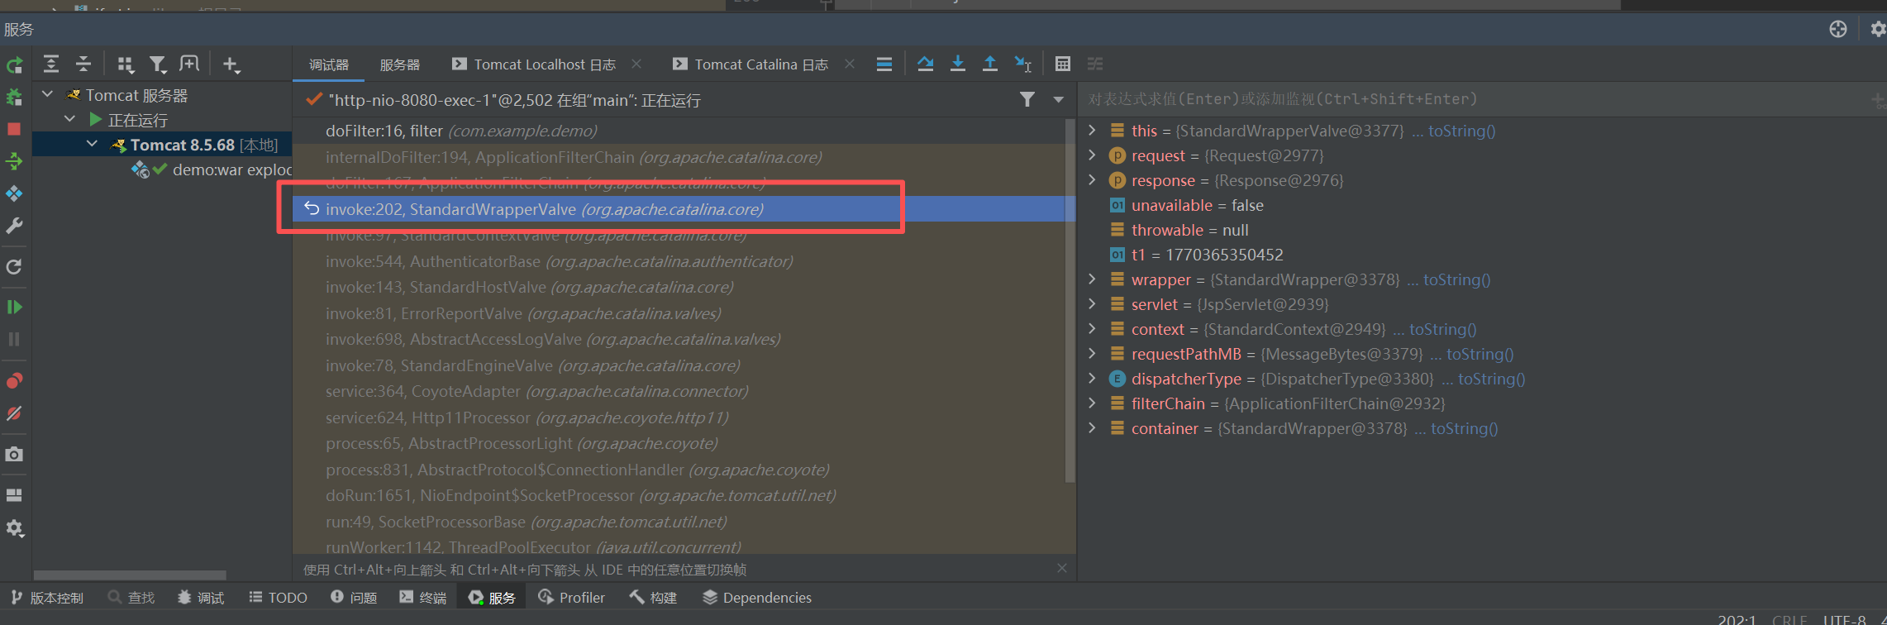Click the crosshair icon in services header
The width and height of the screenshot is (1887, 625).
tap(1838, 30)
